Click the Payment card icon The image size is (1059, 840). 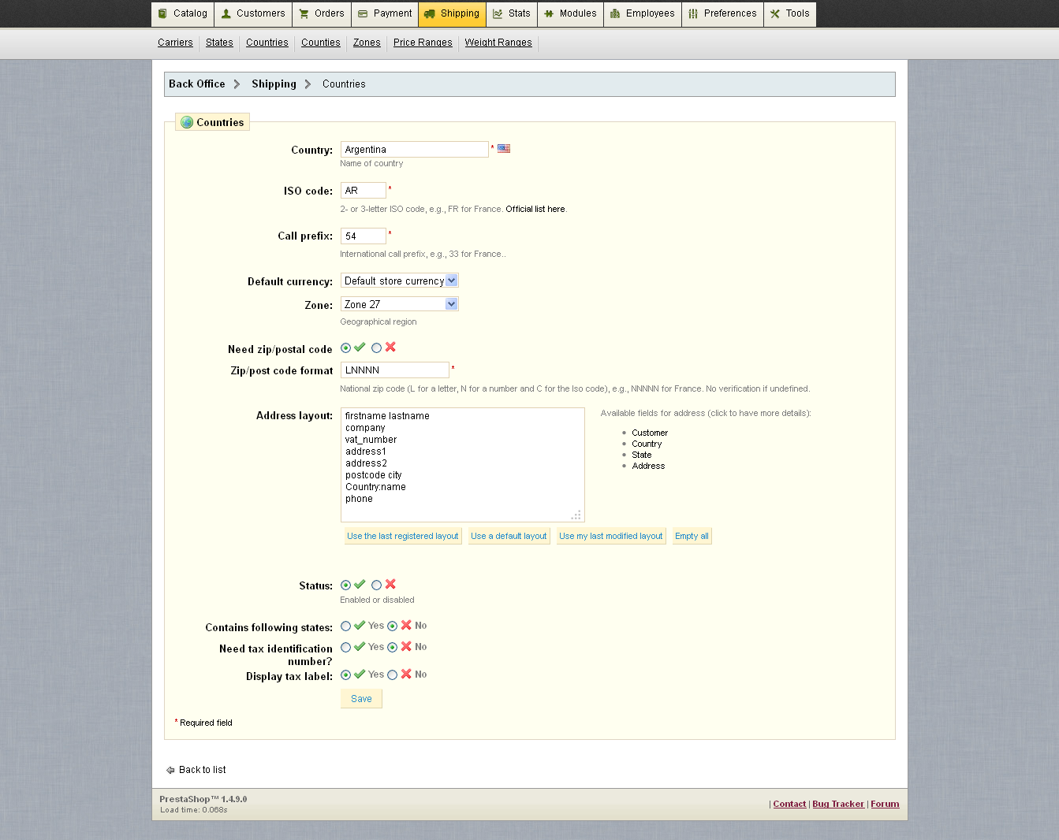coord(363,13)
